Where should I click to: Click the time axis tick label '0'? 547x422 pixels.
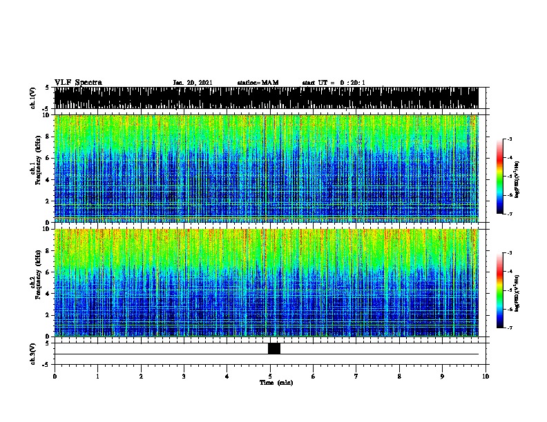point(55,376)
